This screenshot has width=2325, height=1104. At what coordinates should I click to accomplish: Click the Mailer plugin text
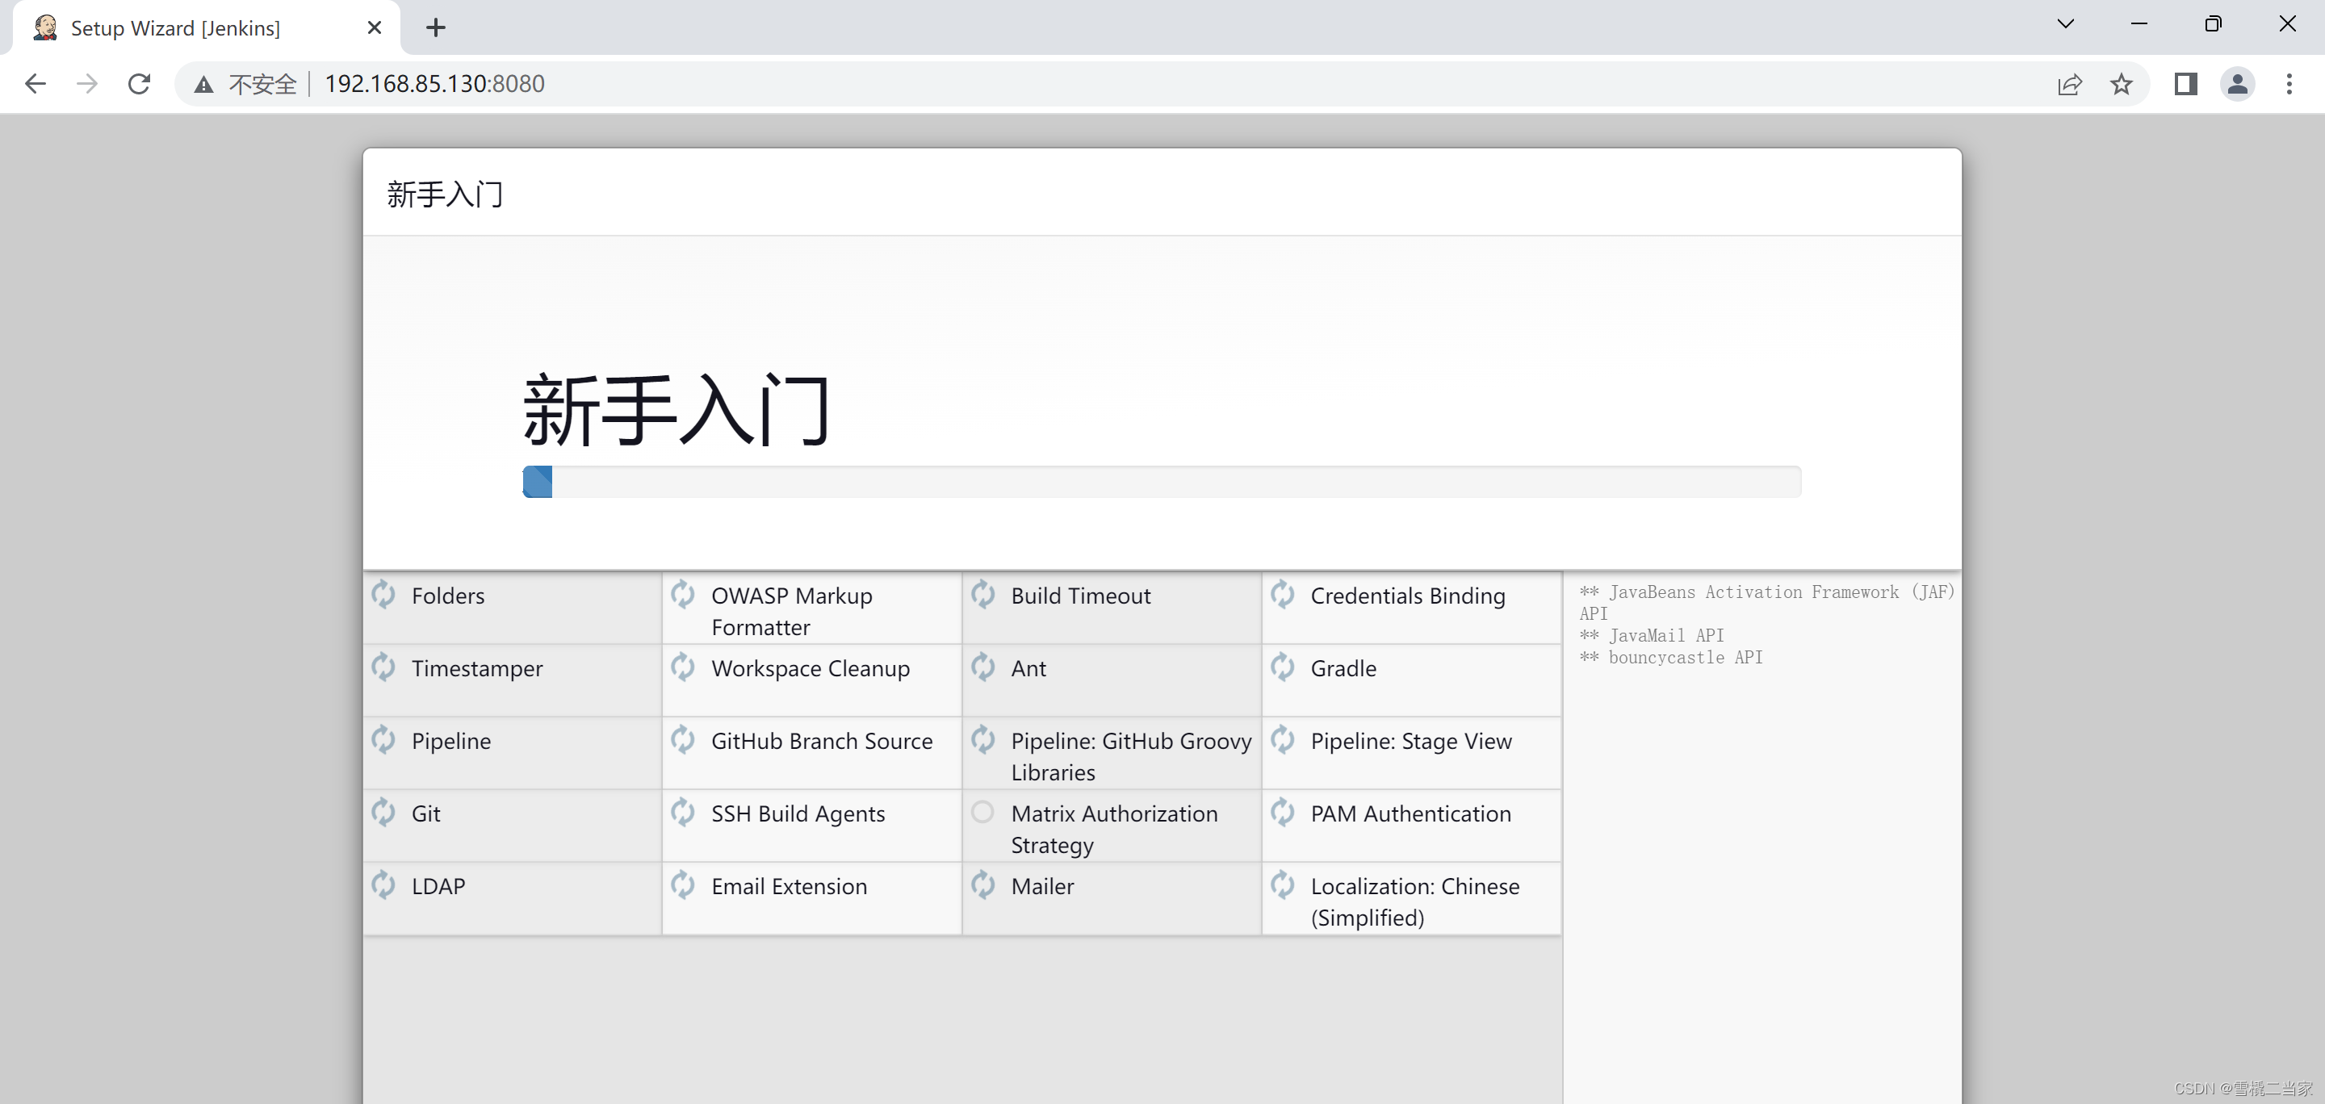[x=1042, y=887]
